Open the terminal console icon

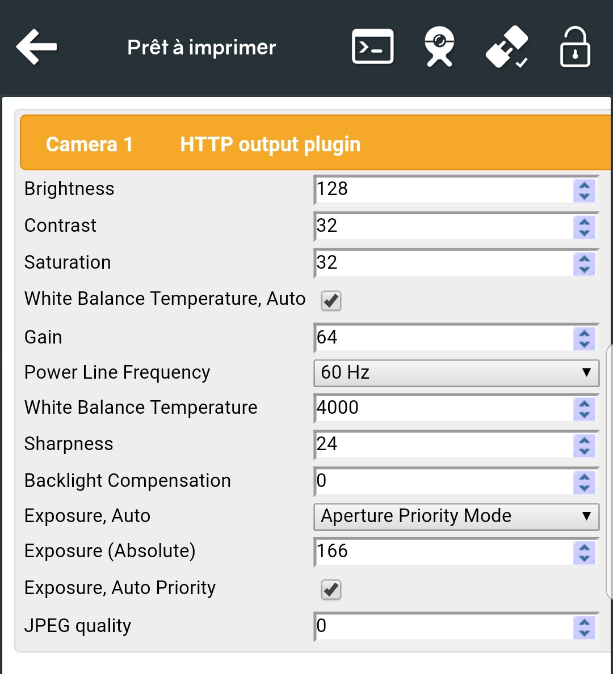pos(372,47)
